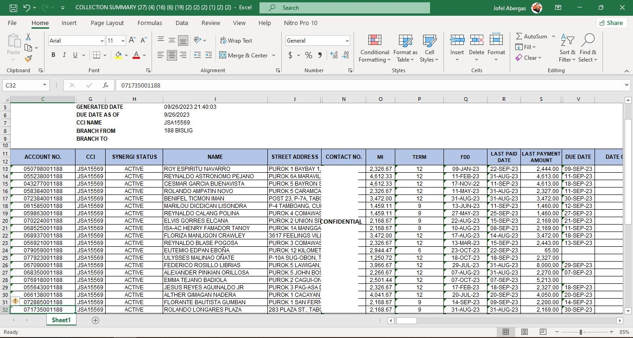This screenshot has width=633, height=338.
Task: Open the Name Box dropdown arrow
Action: (x=44, y=85)
